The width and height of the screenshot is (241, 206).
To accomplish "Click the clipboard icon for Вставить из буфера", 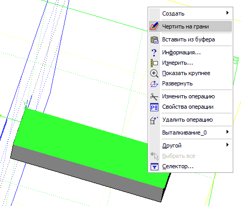I will 154,39.
